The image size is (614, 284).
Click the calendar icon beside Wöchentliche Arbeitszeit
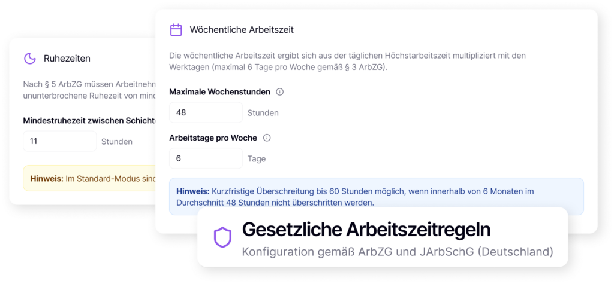(x=176, y=30)
